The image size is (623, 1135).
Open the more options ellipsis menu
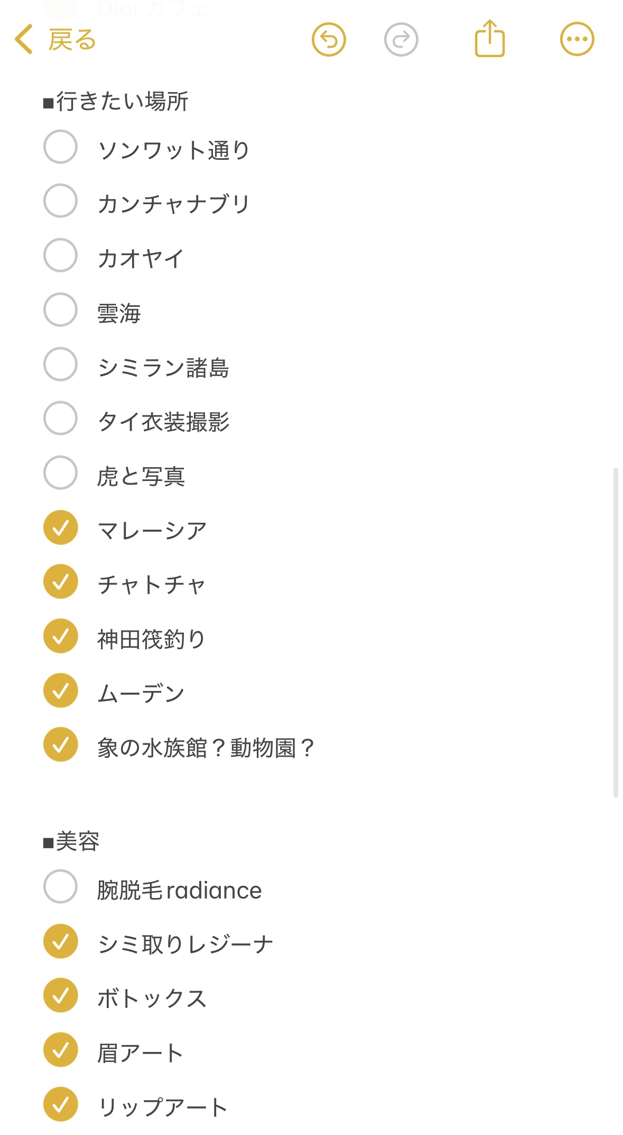click(x=577, y=39)
